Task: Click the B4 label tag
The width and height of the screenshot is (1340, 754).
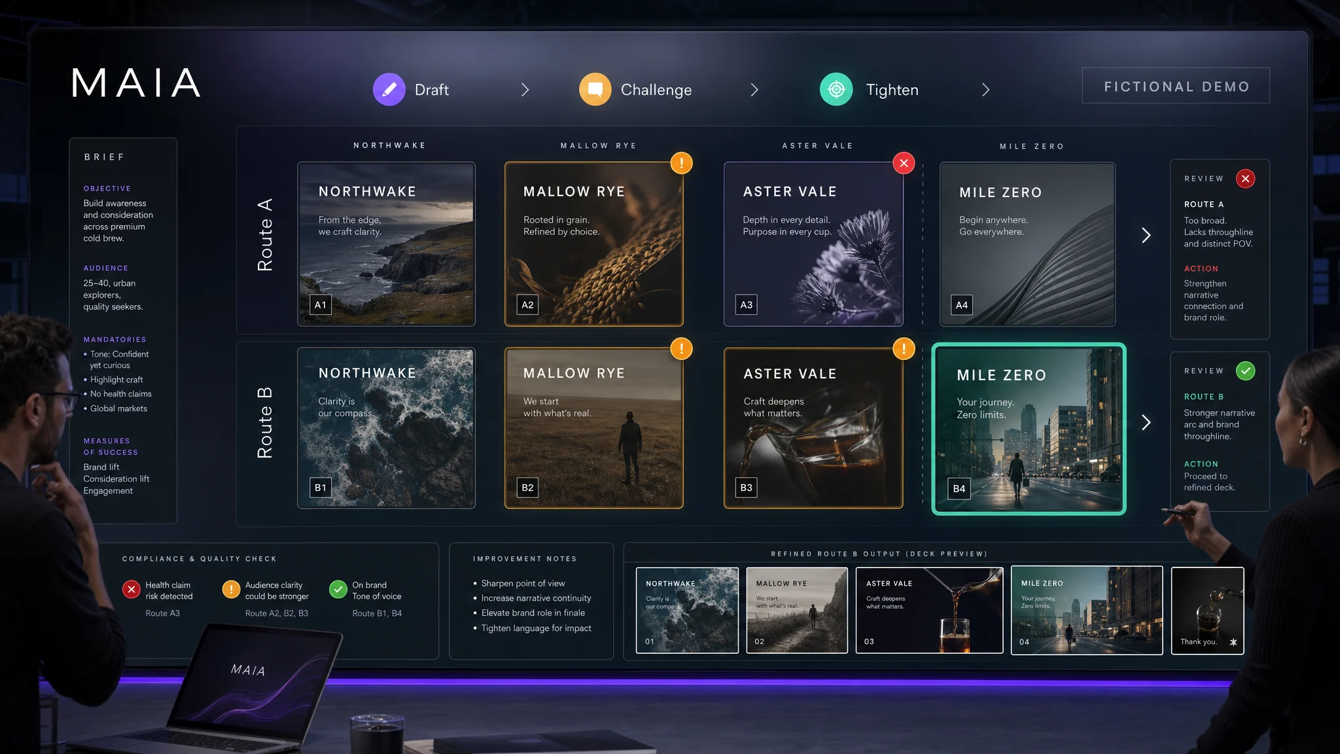Action: 959,488
